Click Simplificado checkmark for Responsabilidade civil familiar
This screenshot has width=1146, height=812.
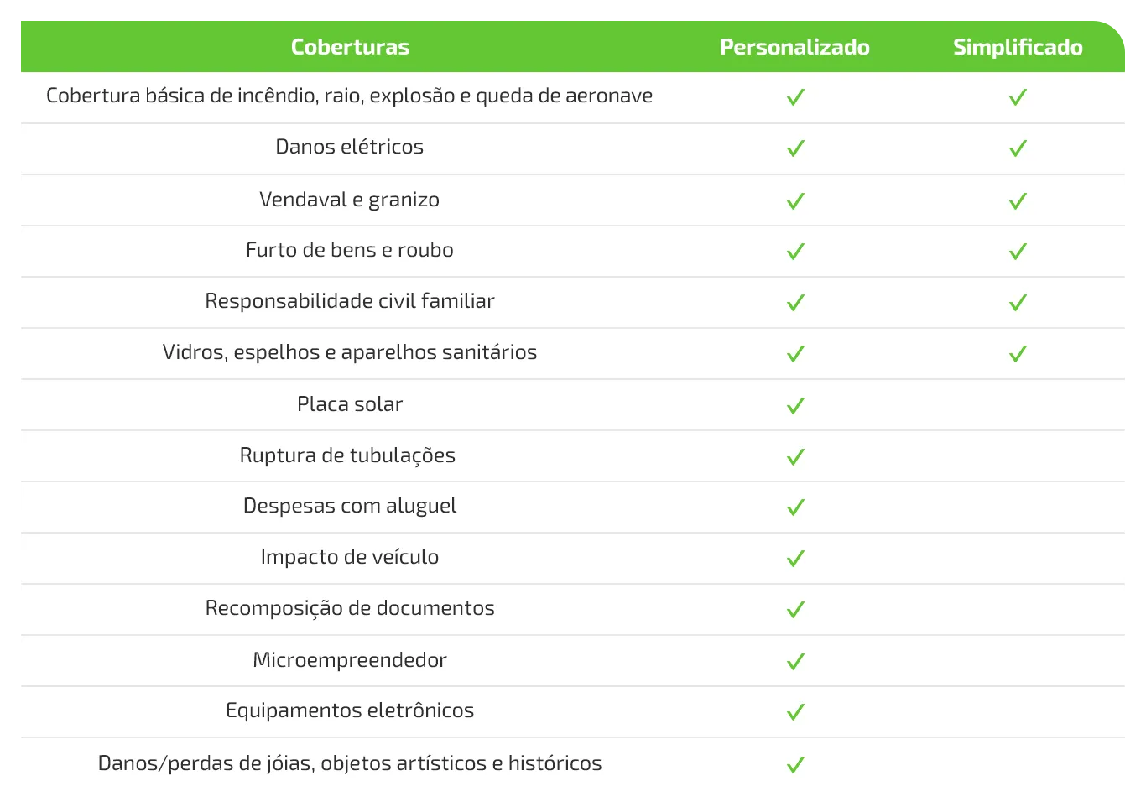click(x=1018, y=302)
